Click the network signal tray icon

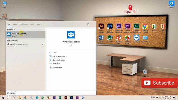click(160, 97)
